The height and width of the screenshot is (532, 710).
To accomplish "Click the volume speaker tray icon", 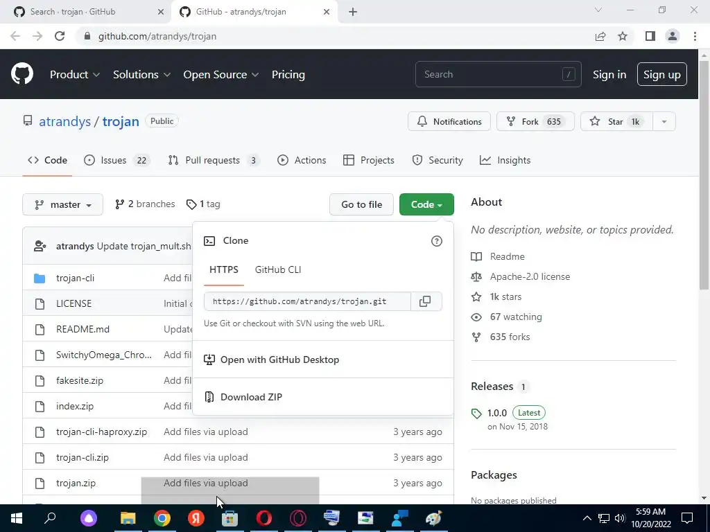I will (x=620, y=518).
